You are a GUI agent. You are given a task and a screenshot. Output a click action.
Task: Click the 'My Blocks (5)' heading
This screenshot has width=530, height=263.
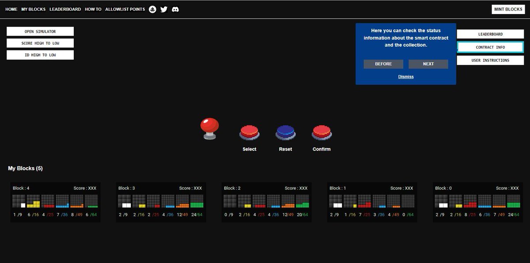point(25,169)
